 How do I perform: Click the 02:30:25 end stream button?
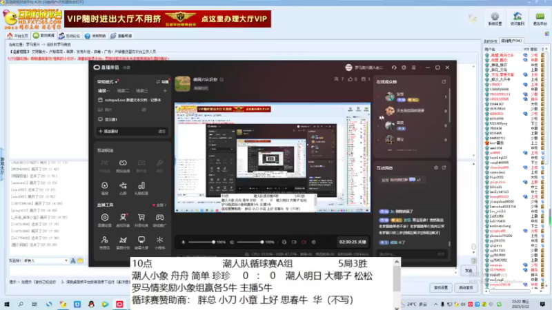353,242
